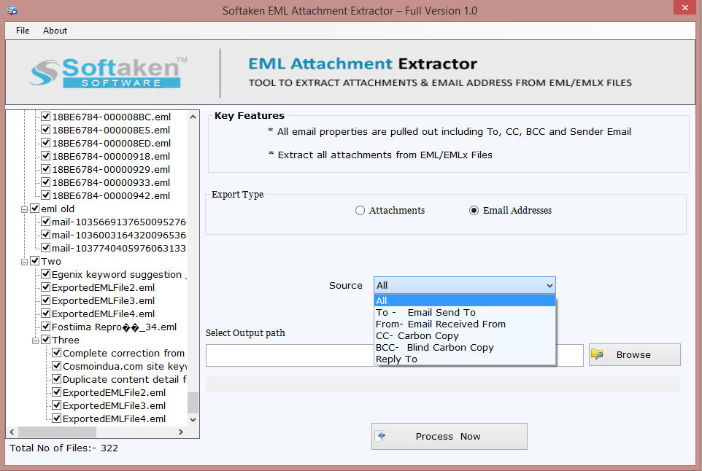The height and width of the screenshot is (471, 702).
Task: Uncheck the ExportedEMLFile2.eml under Two folder
Action: pyautogui.click(x=46, y=288)
